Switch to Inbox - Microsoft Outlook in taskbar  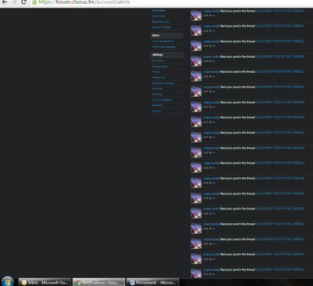[45, 282]
